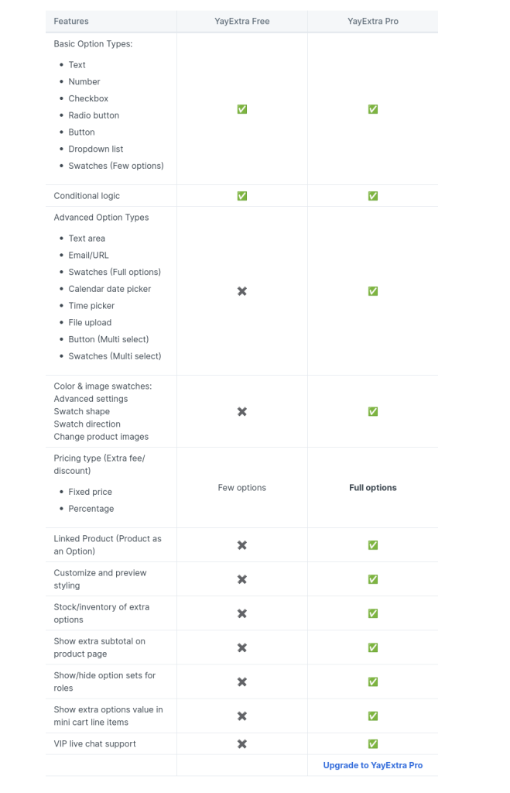Click the Few options text in Free column
510x793 pixels.
(x=242, y=488)
